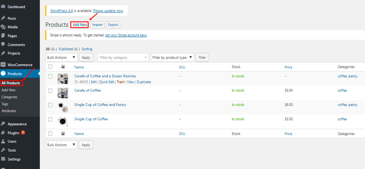Tick checkbox for the $5.00 Carafe of Coffee

click(50, 91)
